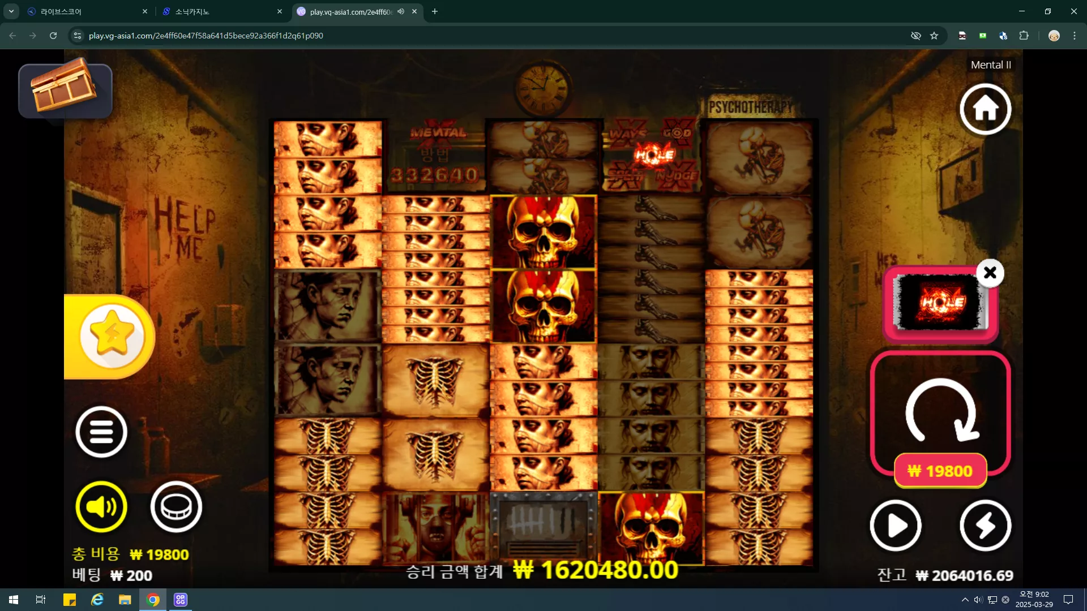
Task: Click the Mental II game title label
Action: pyautogui.click(x=991, y=65)
